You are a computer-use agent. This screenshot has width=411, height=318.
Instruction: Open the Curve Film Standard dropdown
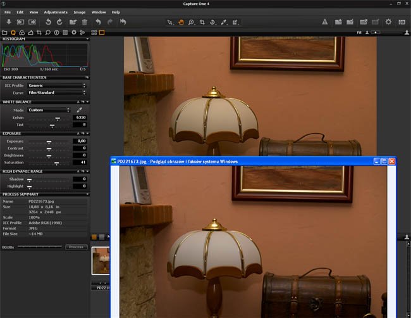(57, 92)
